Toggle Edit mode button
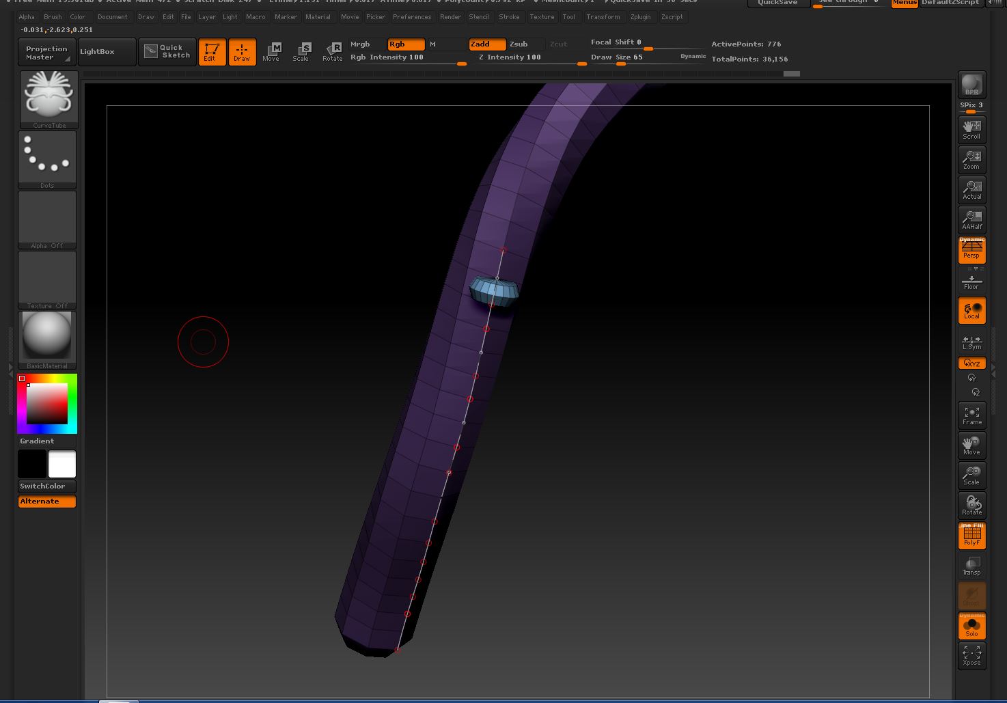Image resolution: width=1007 pixels, height=703 pixels. tap(212, 52)
